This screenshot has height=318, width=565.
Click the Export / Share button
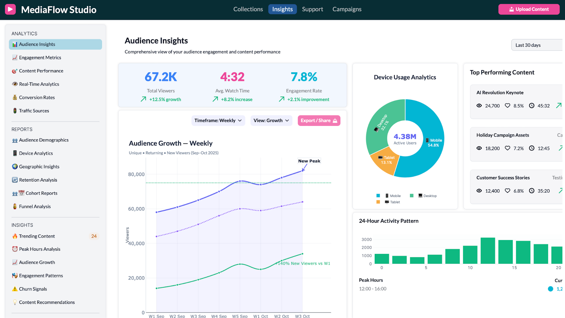click(319, 121)
